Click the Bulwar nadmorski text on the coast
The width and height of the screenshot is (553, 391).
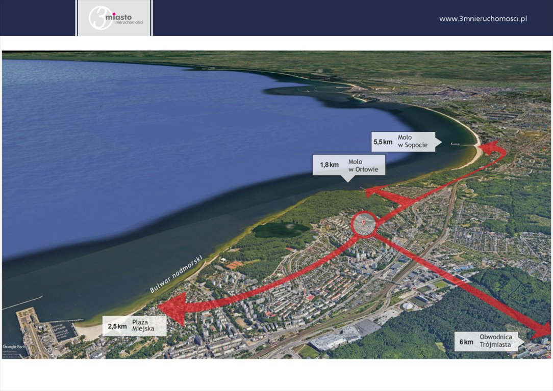coord(177,274)
